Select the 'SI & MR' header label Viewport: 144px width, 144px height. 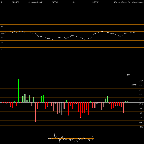[x=15, y=2]
